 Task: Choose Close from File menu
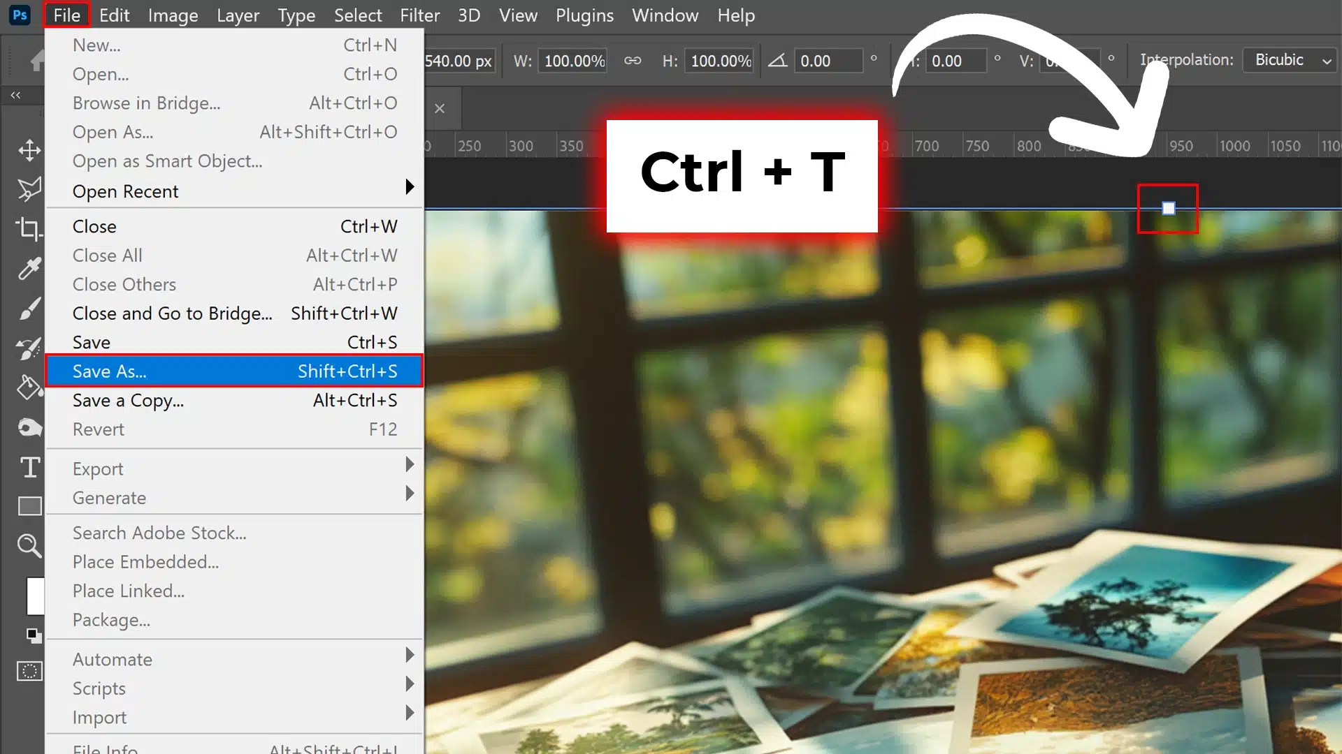tap(234, 226)
